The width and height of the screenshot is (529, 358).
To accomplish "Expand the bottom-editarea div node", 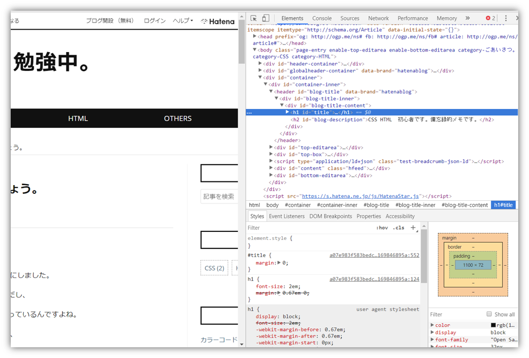I will (271, 175).
